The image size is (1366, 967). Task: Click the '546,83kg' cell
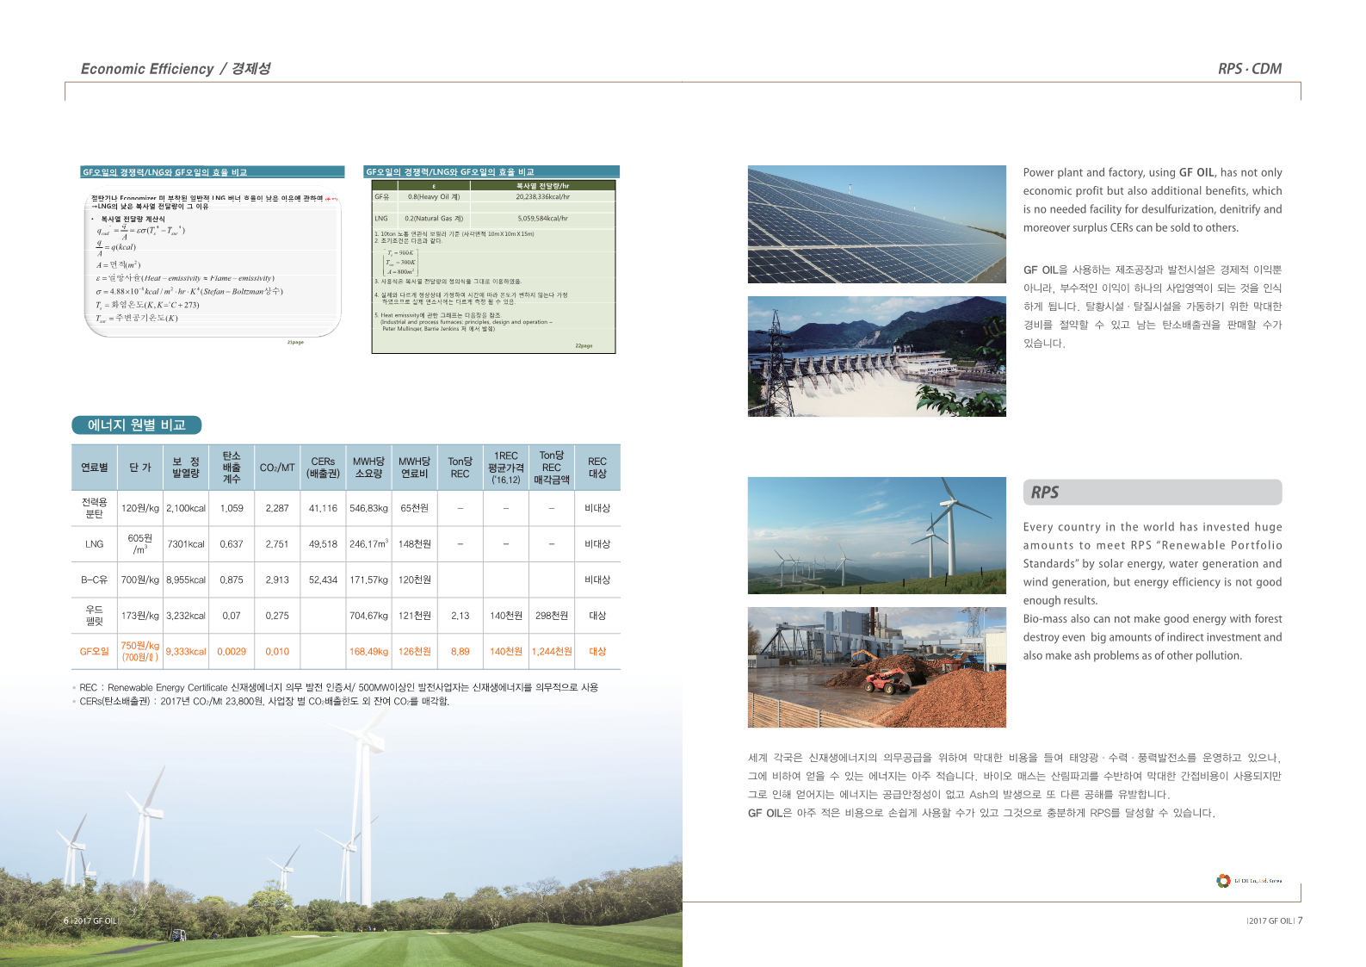pyautogui.click(x=368, y=508)
